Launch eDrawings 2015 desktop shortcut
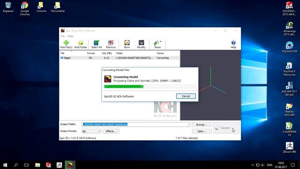 point(289,29)
